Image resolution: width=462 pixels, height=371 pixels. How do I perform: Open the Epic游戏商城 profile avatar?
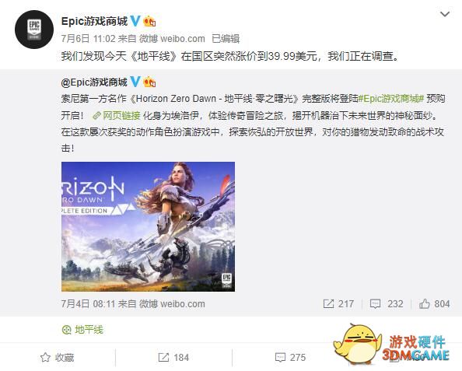(x=34, y=30)
